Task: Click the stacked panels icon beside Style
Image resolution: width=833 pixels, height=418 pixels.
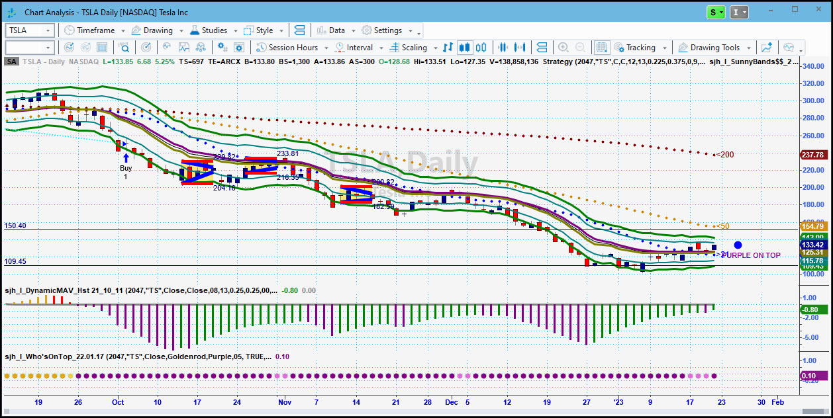Action: [299, 30]
